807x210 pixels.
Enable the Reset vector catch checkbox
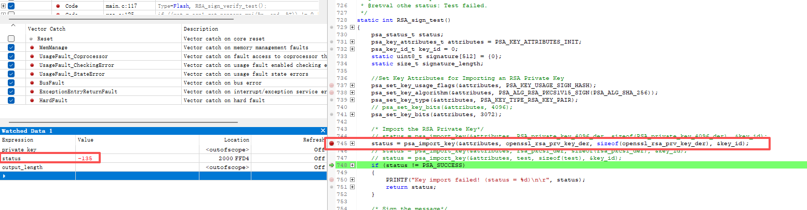click(11, 38)
